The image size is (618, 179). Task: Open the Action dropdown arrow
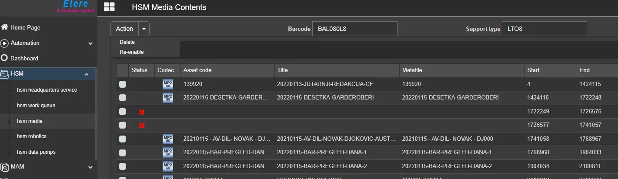pyautogui.click(x=144, y=29)
